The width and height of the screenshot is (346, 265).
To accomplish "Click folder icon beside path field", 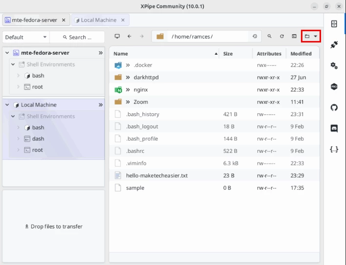I will (160, 36).
